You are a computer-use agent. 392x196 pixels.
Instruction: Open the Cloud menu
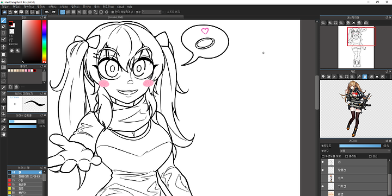[120, 7]
